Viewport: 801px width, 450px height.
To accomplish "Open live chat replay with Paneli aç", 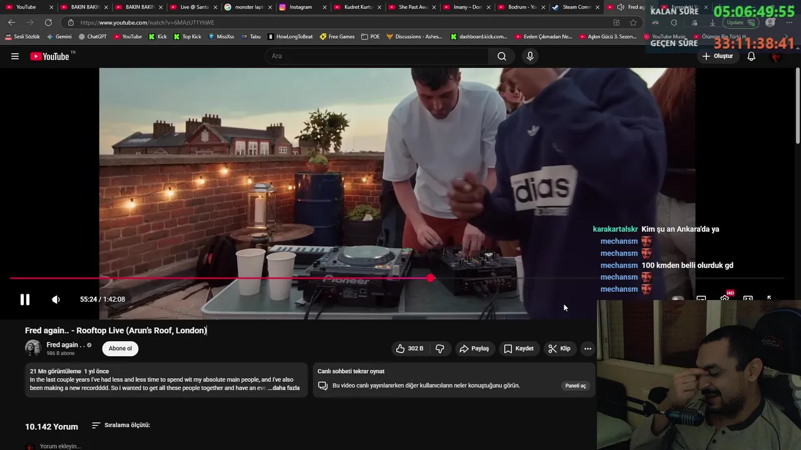I will (576, 386).
